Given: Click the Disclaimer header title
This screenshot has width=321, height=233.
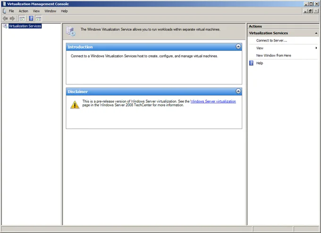Looking at the screenshot, I should click(x=78, y=92).
